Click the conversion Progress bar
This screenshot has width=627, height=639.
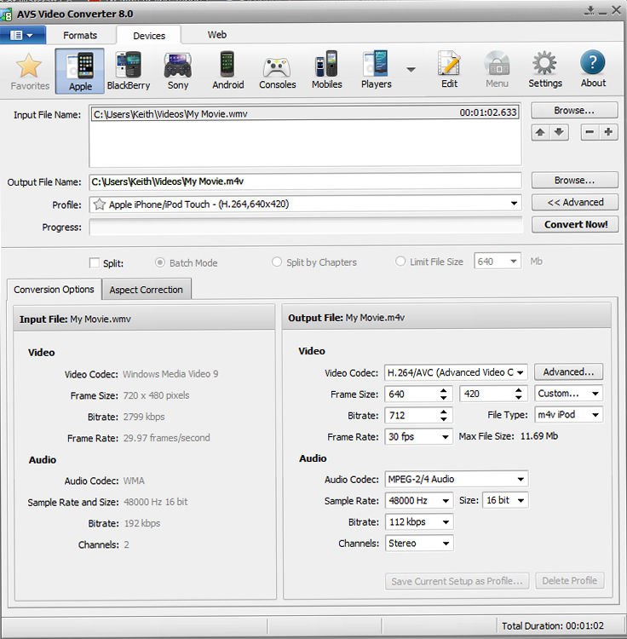point(306,227)
